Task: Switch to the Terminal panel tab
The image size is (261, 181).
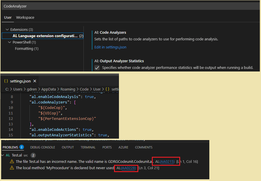Action: click(88, 147)
